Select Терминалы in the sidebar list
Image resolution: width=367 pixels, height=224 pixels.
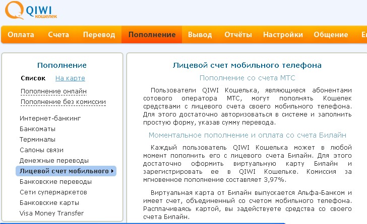coord(37,140)
